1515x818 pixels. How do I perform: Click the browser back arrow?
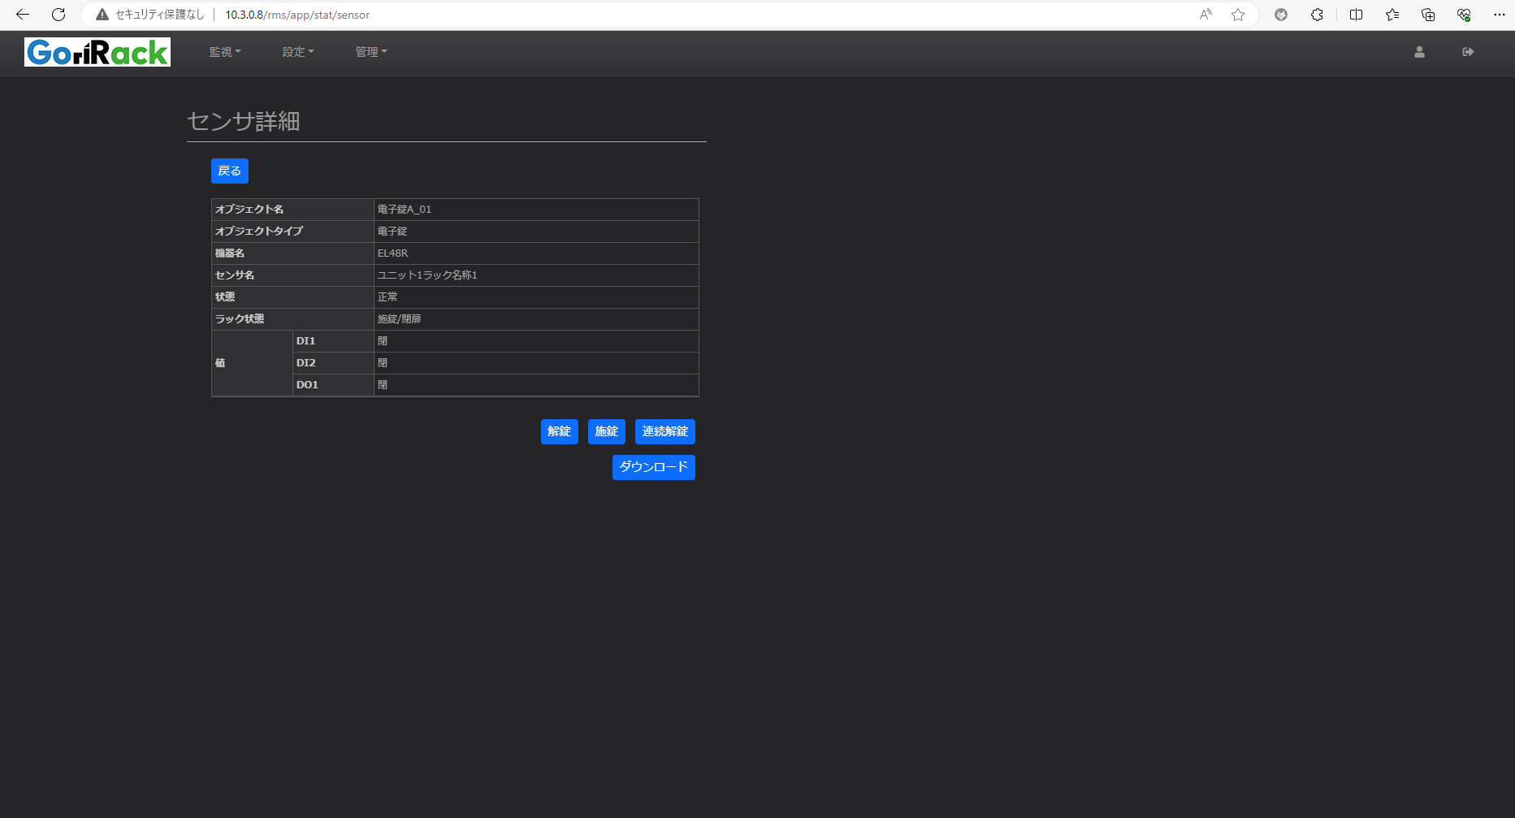pyautogui.click(x=23, y=15)
